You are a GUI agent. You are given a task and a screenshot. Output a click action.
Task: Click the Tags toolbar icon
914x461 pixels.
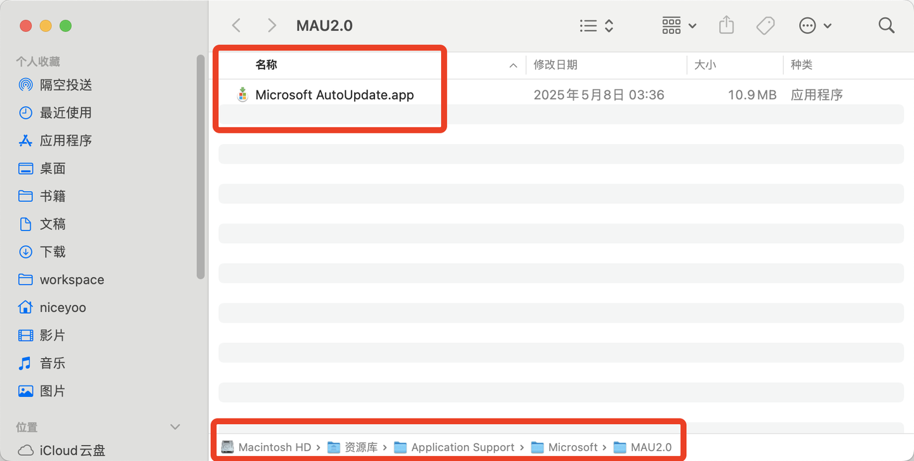click(765, 25)
